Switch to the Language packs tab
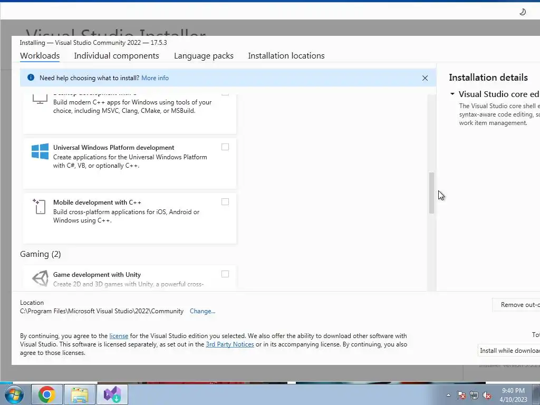The height and width of the screenshot is (405, 540). coord(204,56)
